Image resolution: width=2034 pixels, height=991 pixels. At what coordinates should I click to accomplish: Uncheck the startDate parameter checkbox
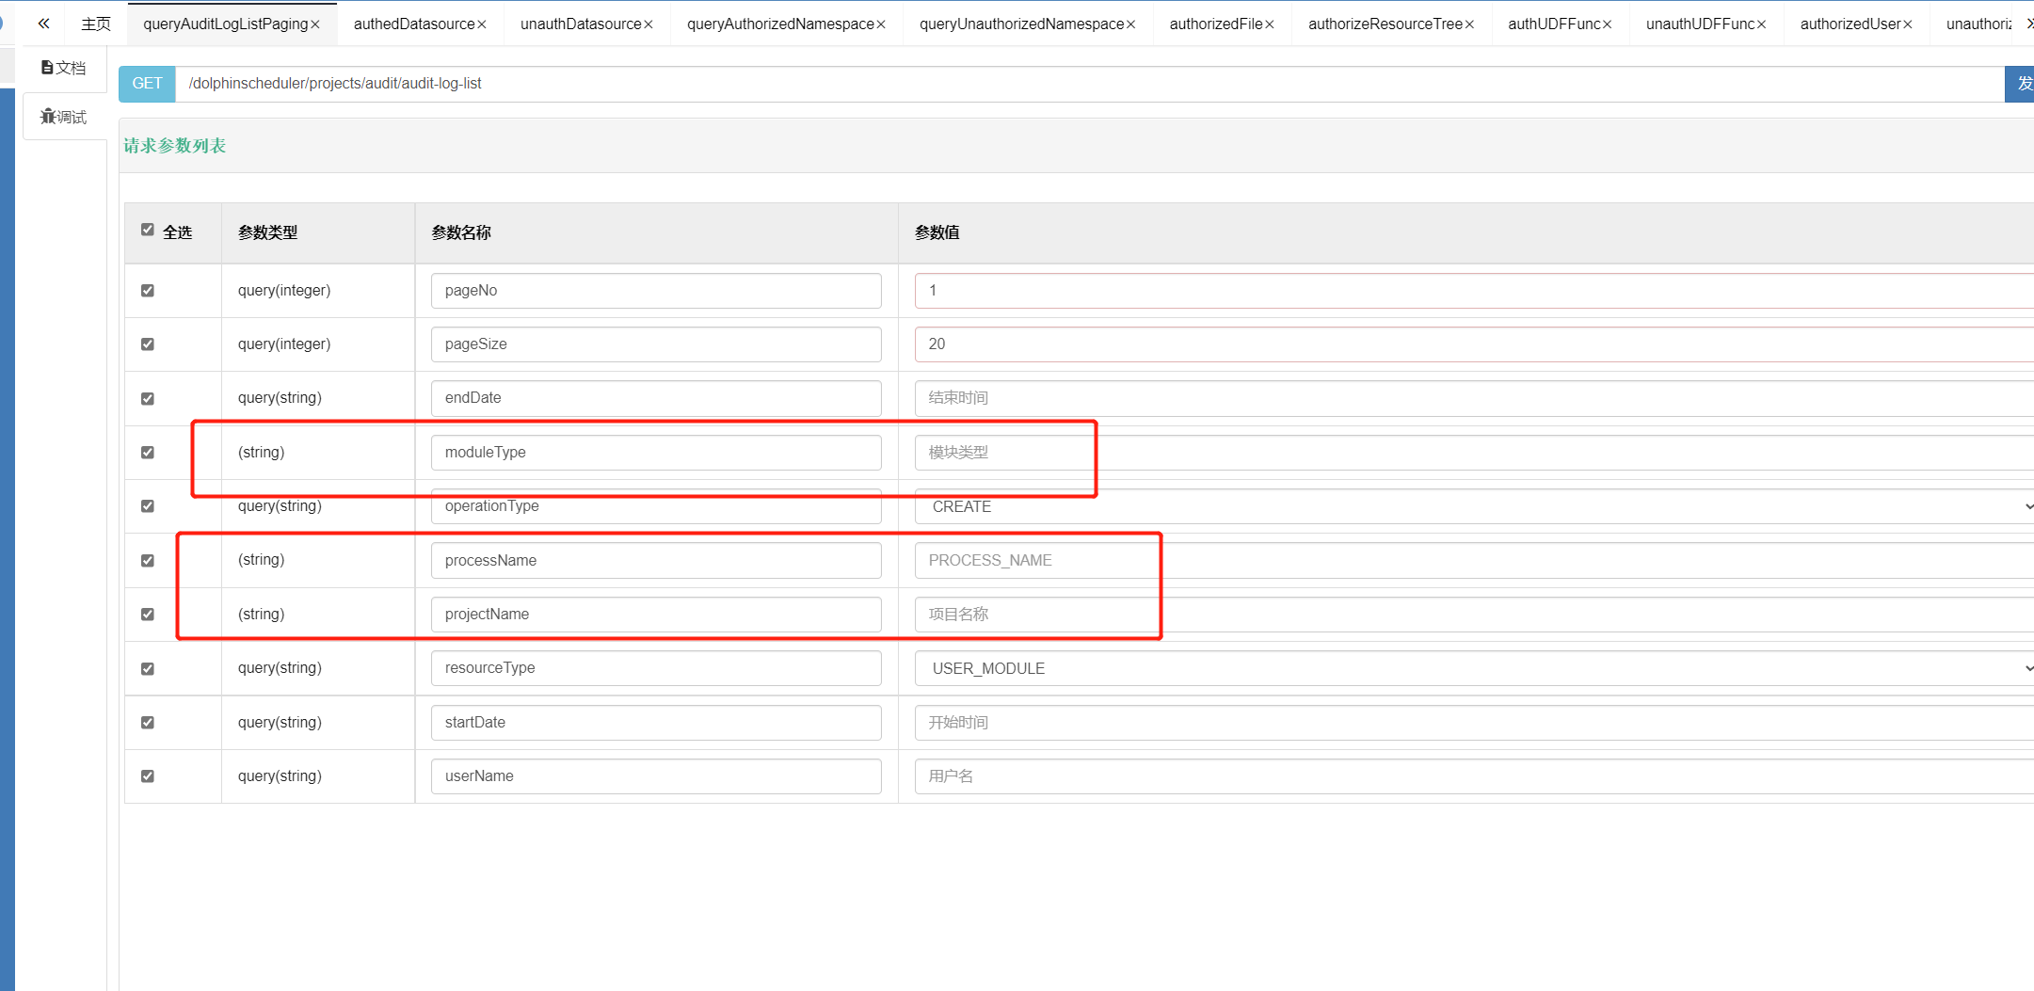pyautogui.click(x=148, y=723)
